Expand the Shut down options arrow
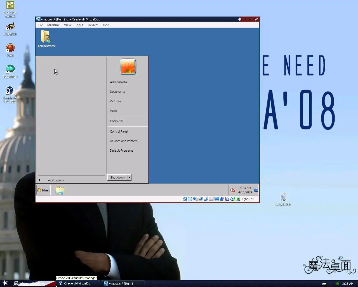358x287 pixels. [129, 177]
